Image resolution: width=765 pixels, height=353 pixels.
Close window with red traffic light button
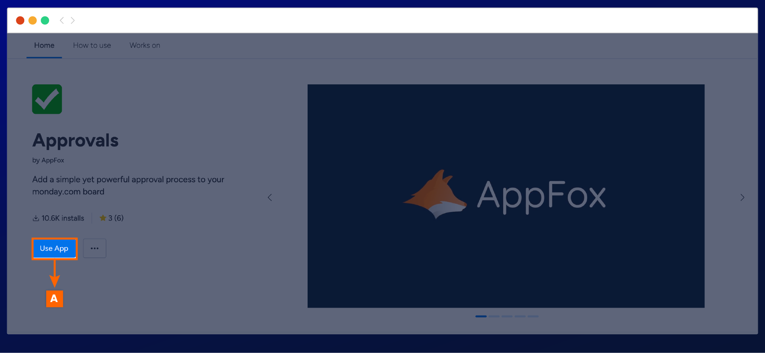pyautogui.click(x=20, y=20)
